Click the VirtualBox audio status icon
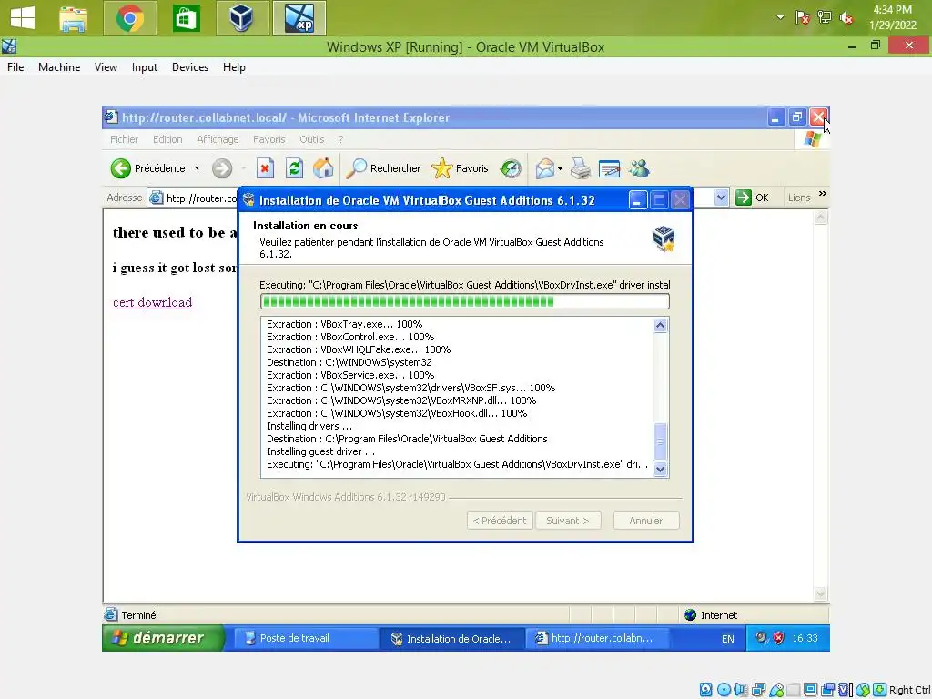Viewport: 932px width, 699px height. pos(741,690)
